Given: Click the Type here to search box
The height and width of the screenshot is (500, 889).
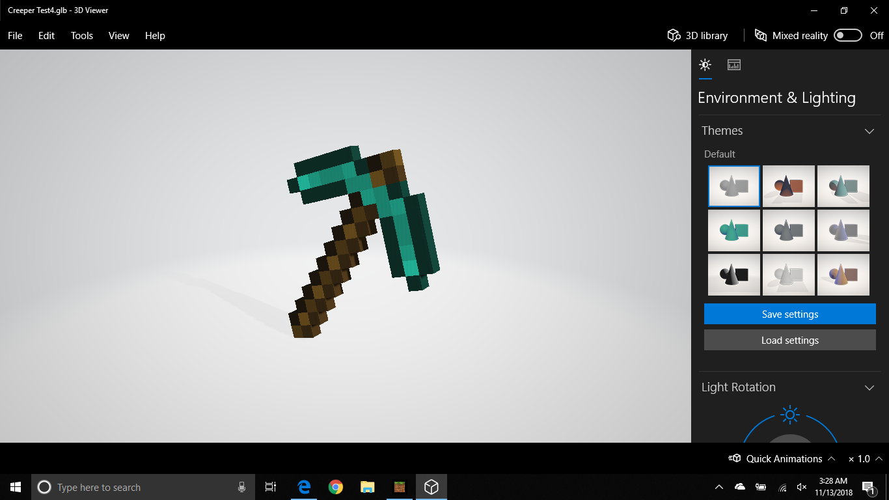Looking at the screenshot, I should pyautogui.click(x=142, y=487).
